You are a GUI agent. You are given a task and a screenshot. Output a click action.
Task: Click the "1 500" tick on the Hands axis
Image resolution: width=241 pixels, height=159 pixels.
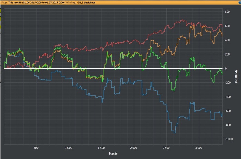coord(101,148)
